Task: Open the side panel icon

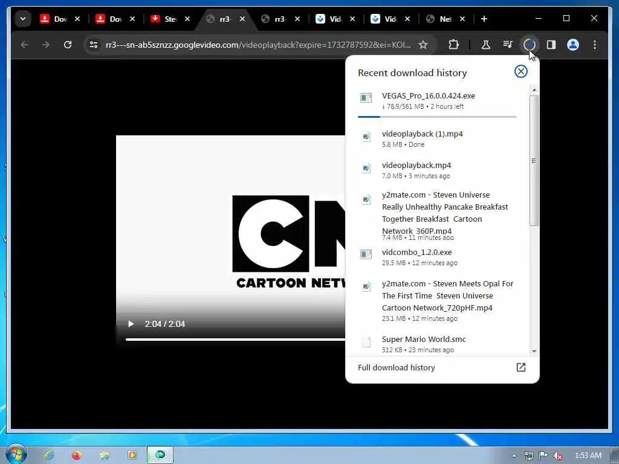Action: [551, 45]
